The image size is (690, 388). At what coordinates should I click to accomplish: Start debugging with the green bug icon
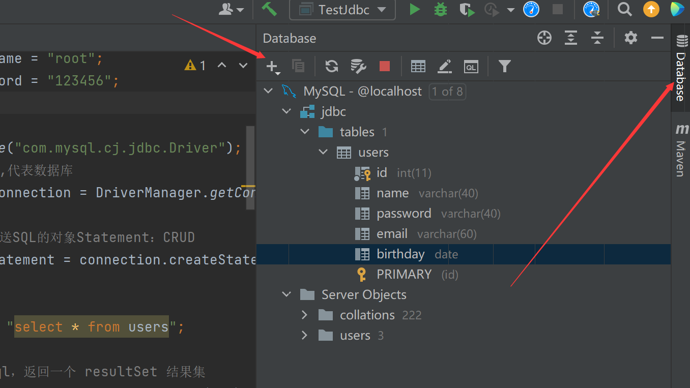[x=441, y=9]
